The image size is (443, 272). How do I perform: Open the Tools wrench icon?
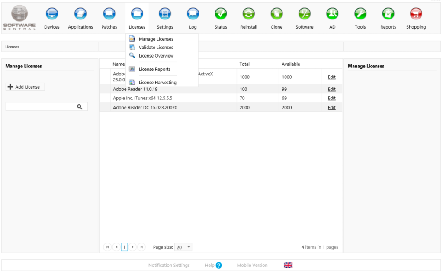point(360,13)
